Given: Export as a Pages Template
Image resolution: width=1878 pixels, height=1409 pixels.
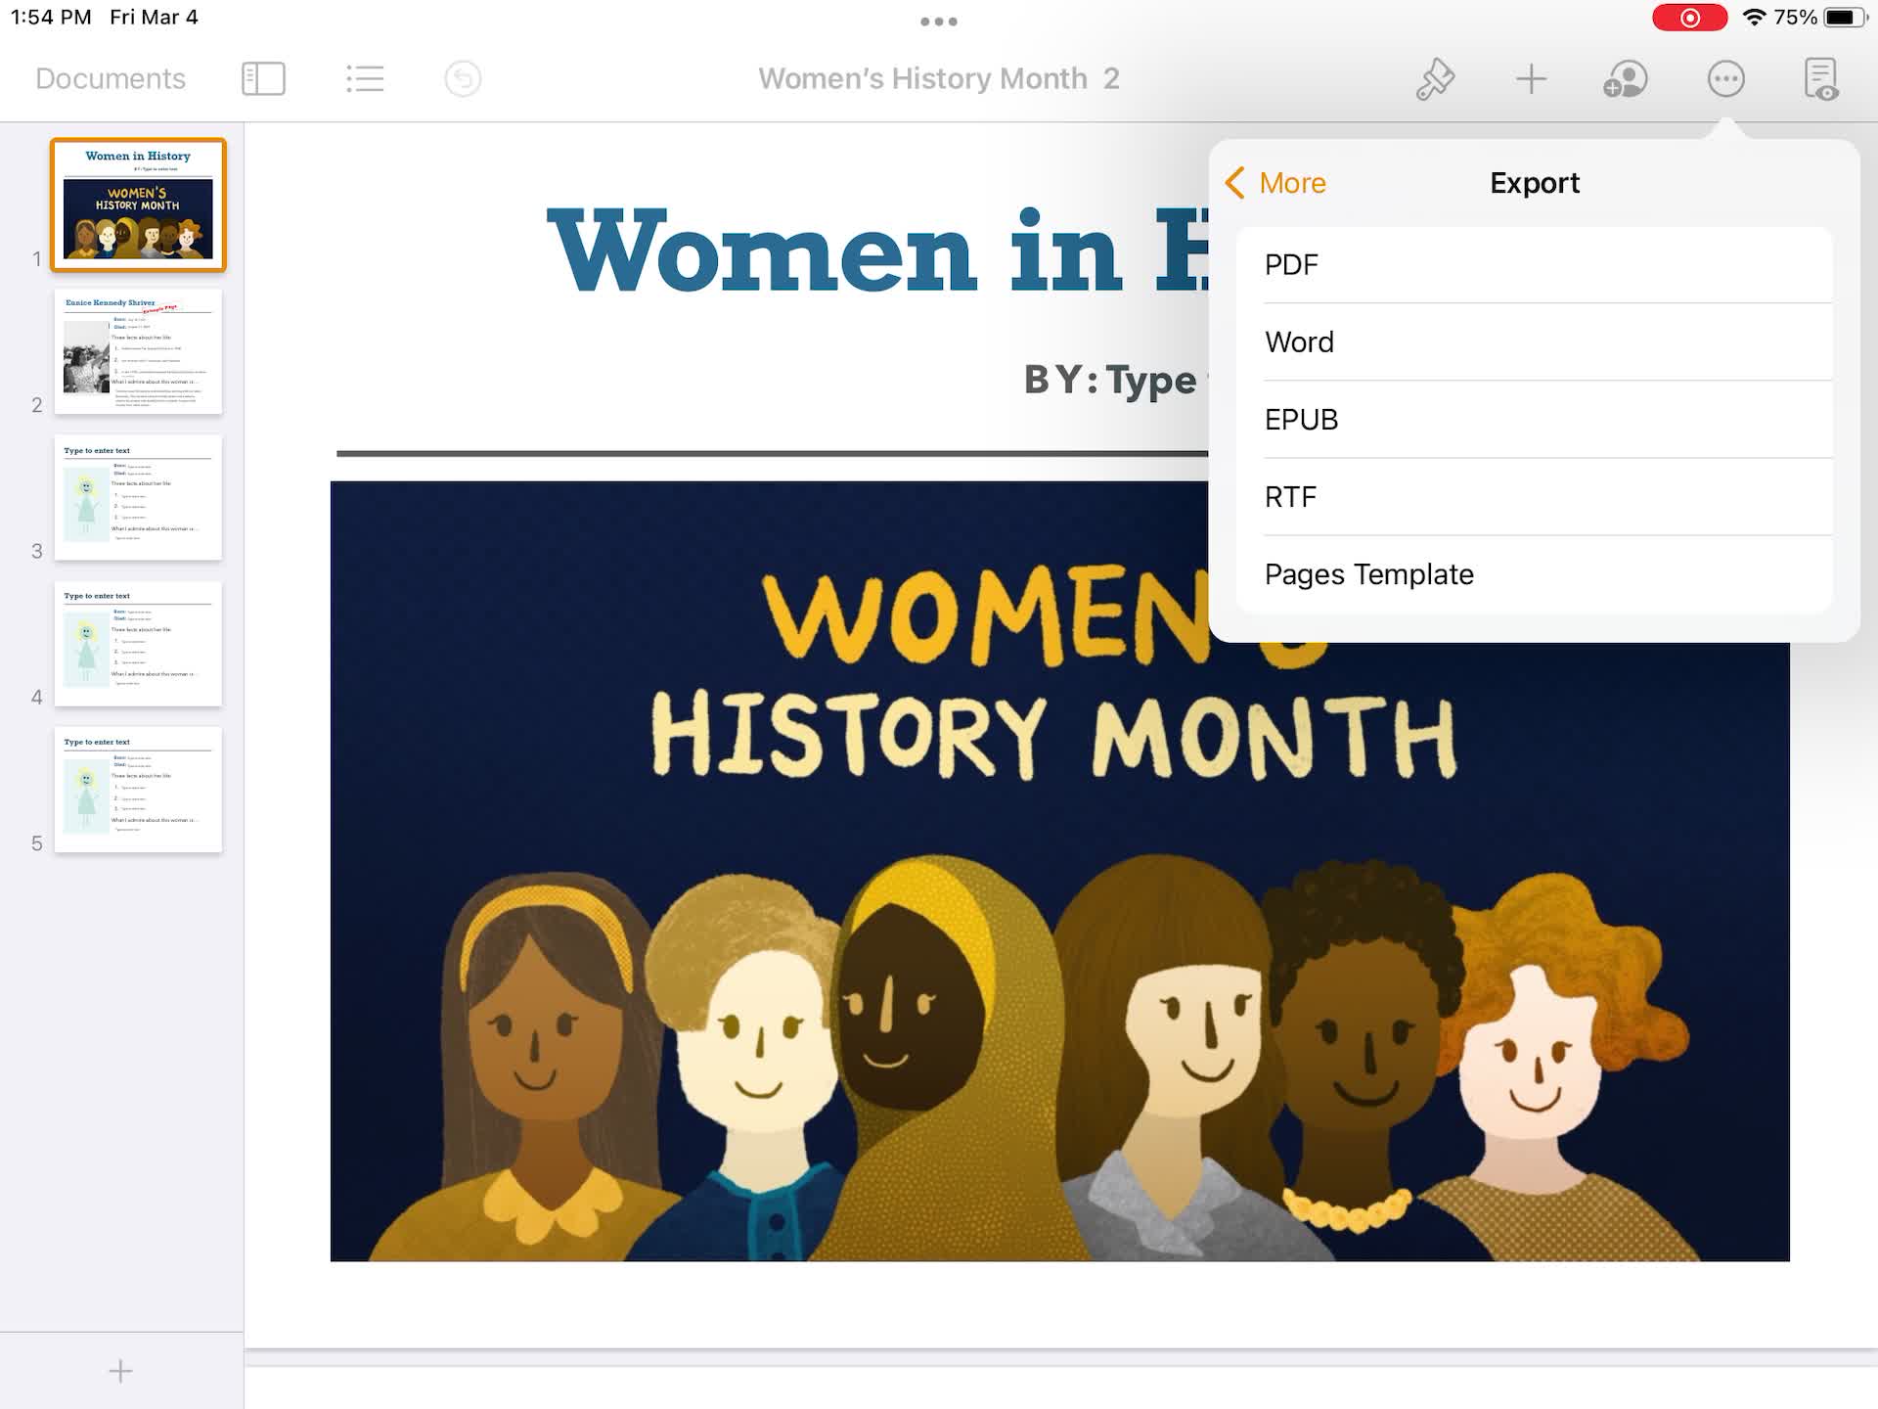Looking at the screenshot, I should [1368, 574].
